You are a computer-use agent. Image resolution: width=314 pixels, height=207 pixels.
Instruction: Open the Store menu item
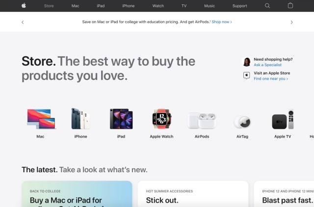pos(49,6)
